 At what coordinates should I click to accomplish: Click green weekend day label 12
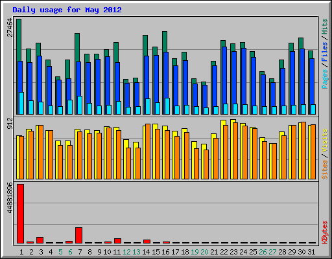coord(126,252)
